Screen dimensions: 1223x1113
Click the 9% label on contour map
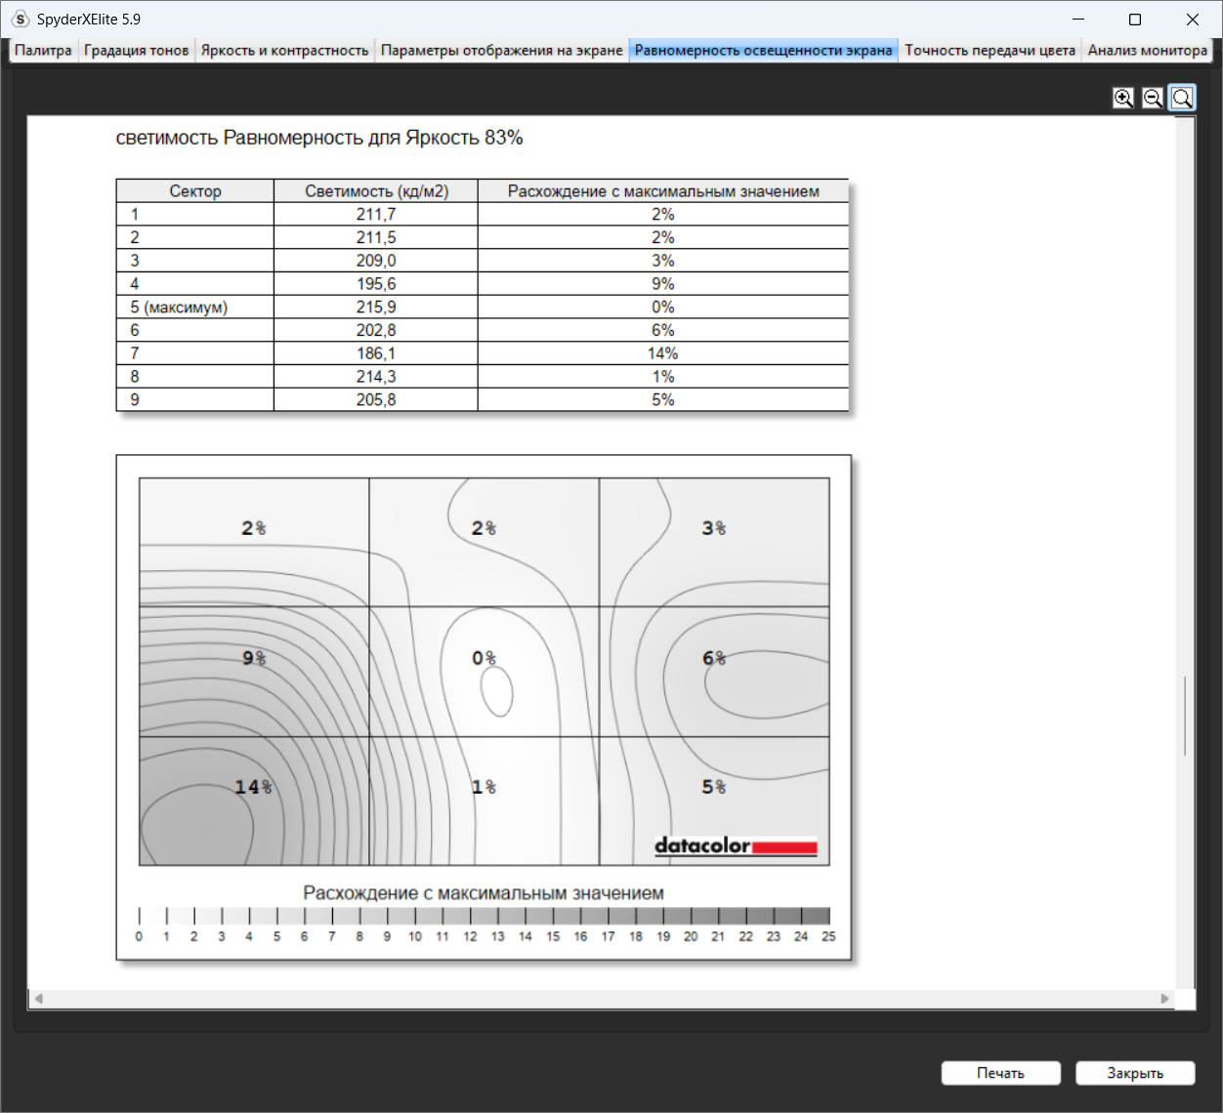tap(254, 658)
